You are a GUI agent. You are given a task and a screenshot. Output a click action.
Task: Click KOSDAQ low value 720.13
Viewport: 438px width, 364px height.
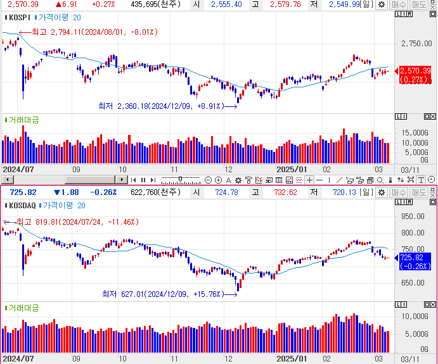coord(344,192)
